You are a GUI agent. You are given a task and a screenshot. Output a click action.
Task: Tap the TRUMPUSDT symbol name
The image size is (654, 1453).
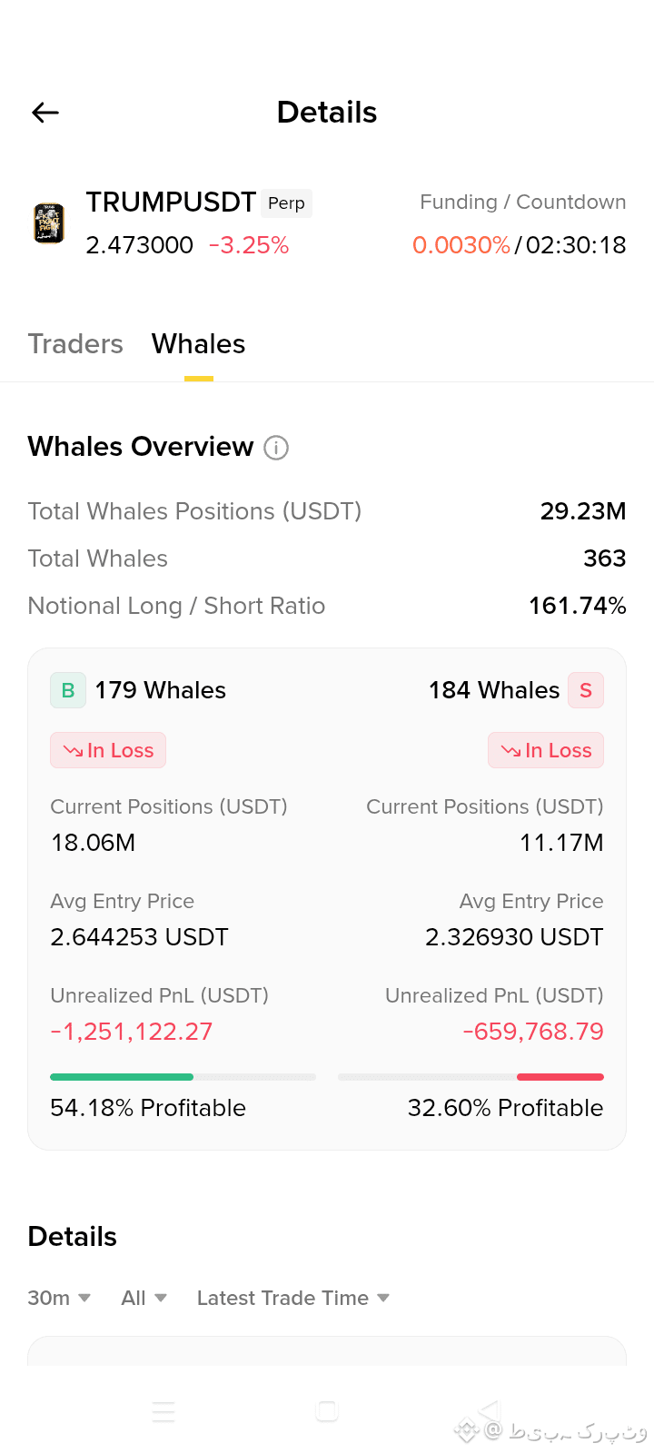click(x=171, y=202)
